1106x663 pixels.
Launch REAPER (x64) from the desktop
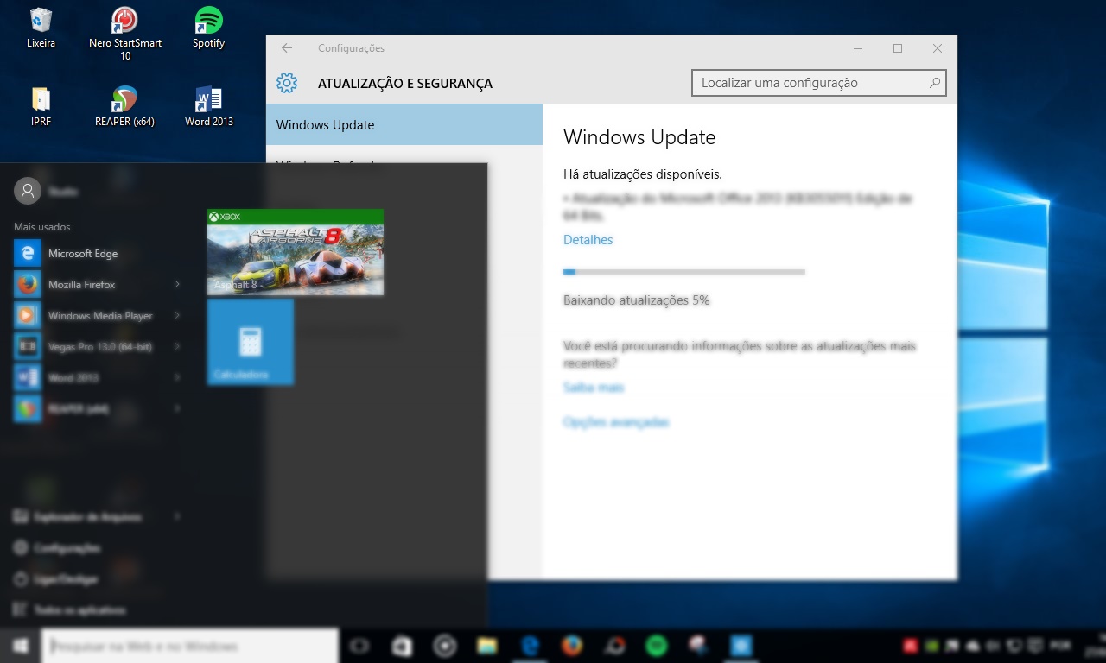coord(124,107)
